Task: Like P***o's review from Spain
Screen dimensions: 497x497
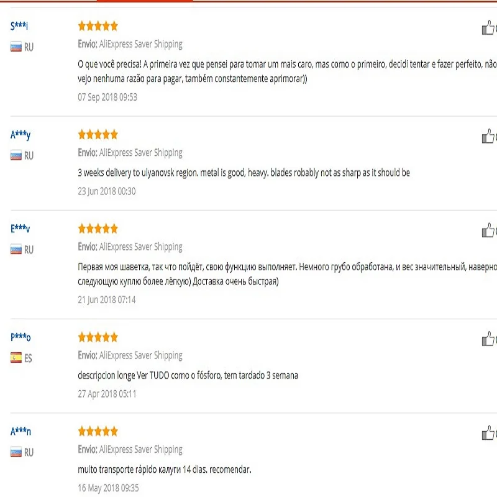Action: [x=488, y=339]
